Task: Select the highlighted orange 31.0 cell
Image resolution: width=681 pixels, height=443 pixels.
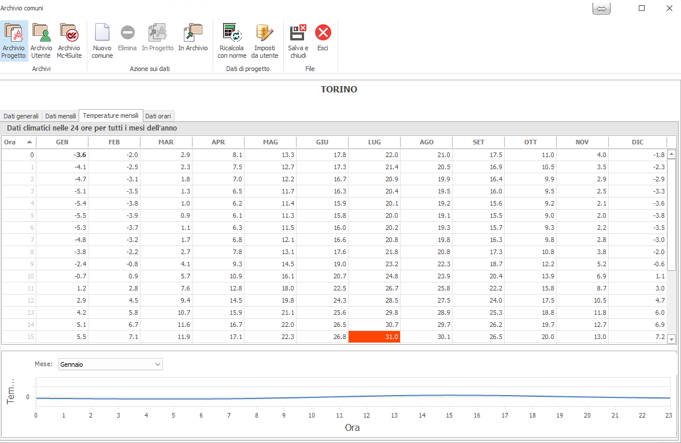Action: click(x=374, y=337)
